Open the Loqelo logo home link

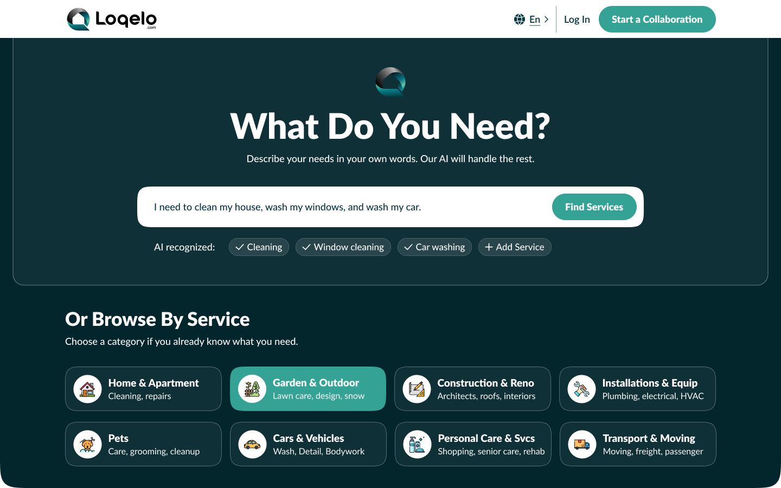112,19
